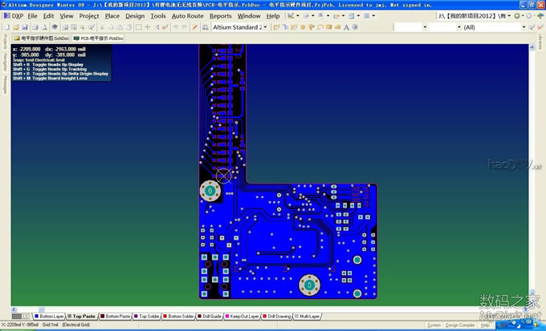Viewport: 546px width, 331px height.
Task: Open the Design menu
Action: coord(135,15)
